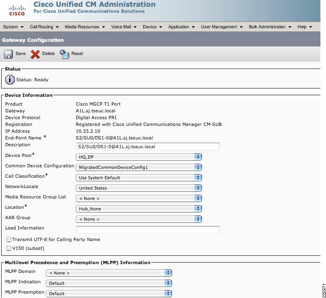Expand the Call Classification dropdown
The image size is (326, 298).
click(139, 178)
